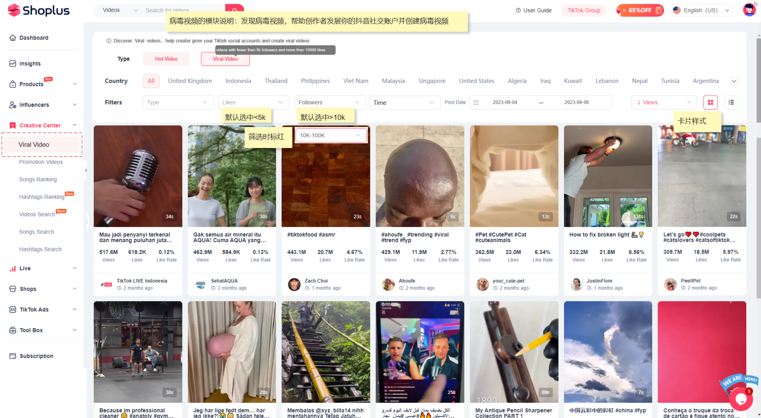This screenshot has width=761, height=418.
Task: Click the Insights chart icon
Action: 12,63
